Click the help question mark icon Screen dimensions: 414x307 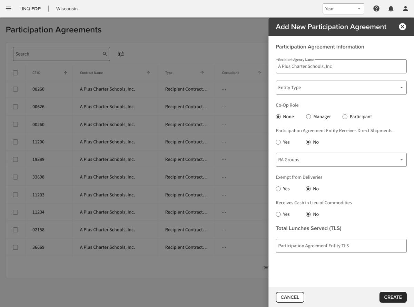click(376, 9)
